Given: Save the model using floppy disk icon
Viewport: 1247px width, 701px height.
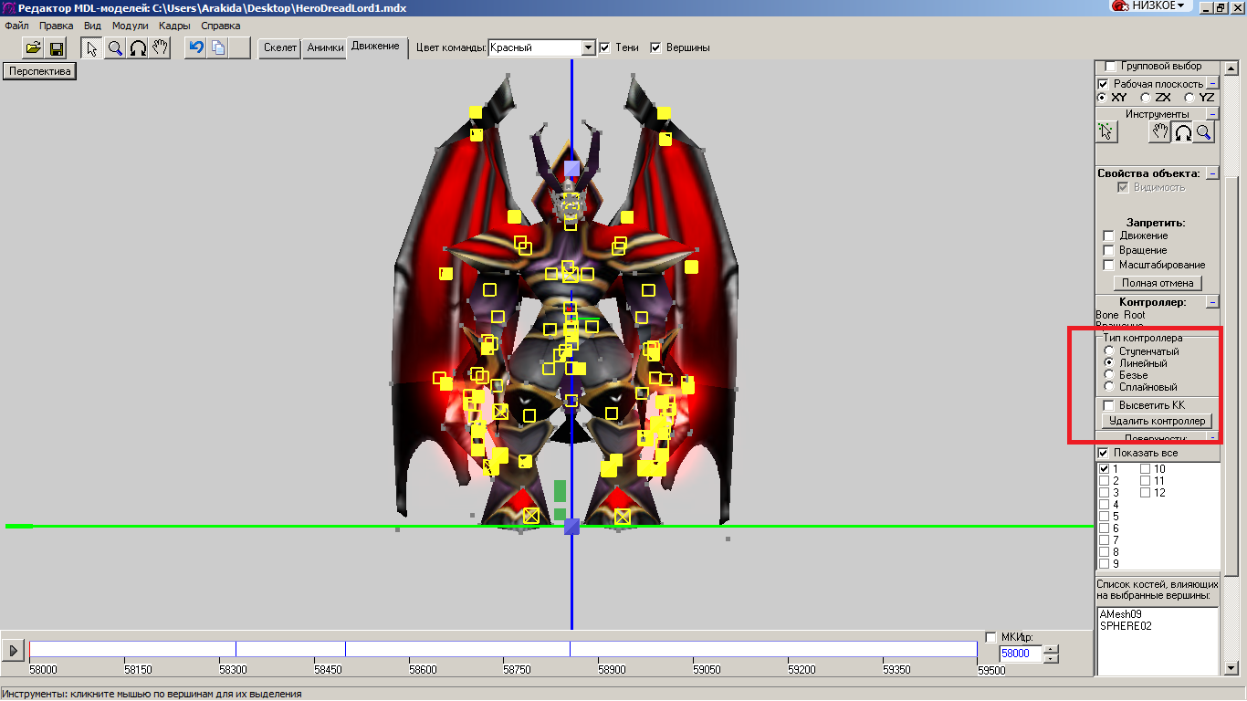Looking at the screenshot, I should [x=56, y=47].
